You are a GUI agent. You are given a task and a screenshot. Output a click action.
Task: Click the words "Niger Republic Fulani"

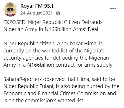pyautogui.click(x=28, y=86)
